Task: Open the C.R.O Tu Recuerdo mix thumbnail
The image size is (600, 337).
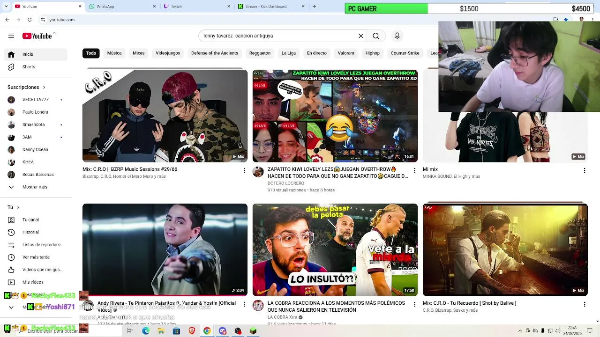Action: (x=505, y=250)
